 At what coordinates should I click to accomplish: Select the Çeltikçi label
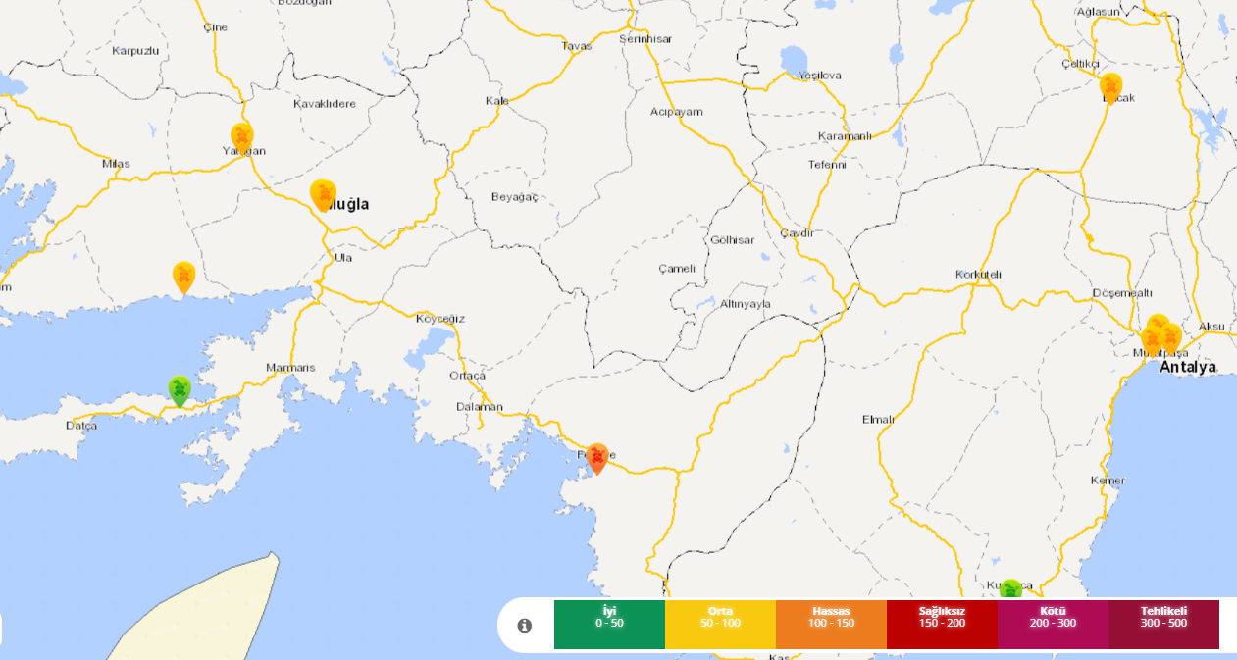1080,62
